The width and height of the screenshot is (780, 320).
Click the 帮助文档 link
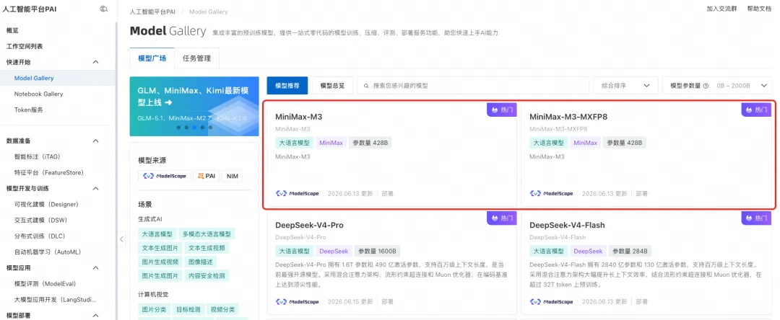759,9
